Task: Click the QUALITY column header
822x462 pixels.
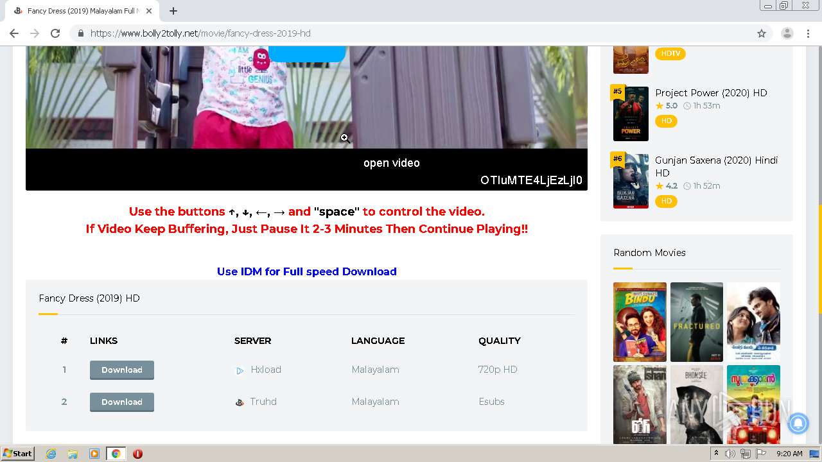Action: (x=500, y=341)
